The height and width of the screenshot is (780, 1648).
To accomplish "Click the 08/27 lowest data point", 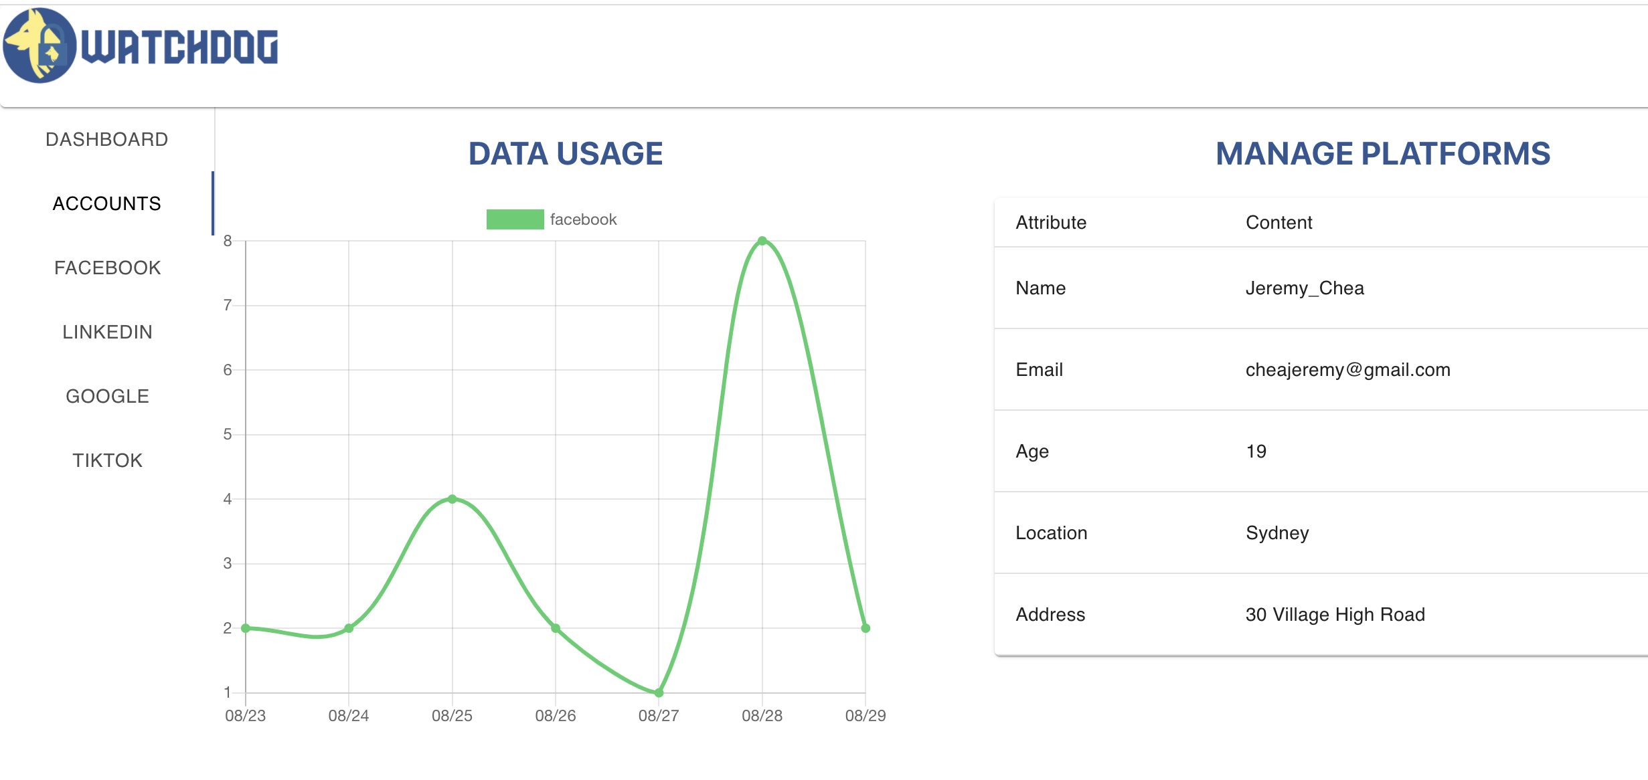I will tap(659, 692).
